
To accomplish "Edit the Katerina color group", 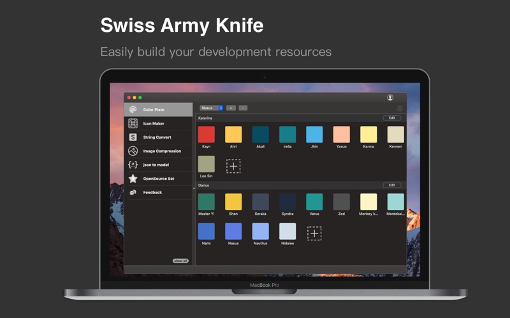I will 392,118.
